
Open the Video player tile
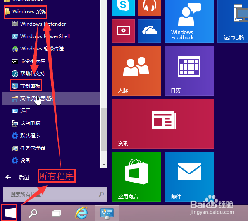123,31
